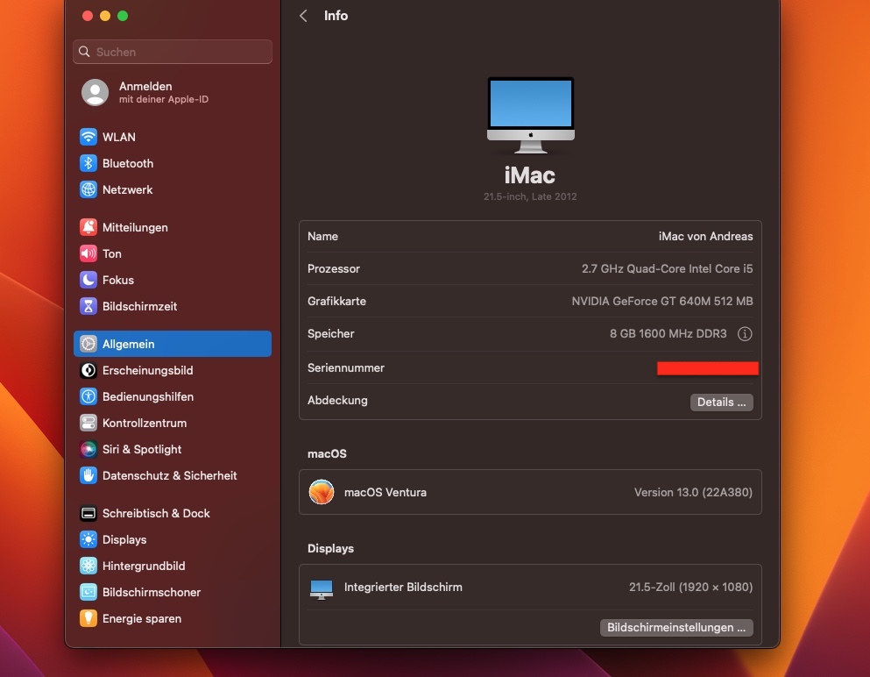Go back with the chevron beside Info

coord(303,16)
